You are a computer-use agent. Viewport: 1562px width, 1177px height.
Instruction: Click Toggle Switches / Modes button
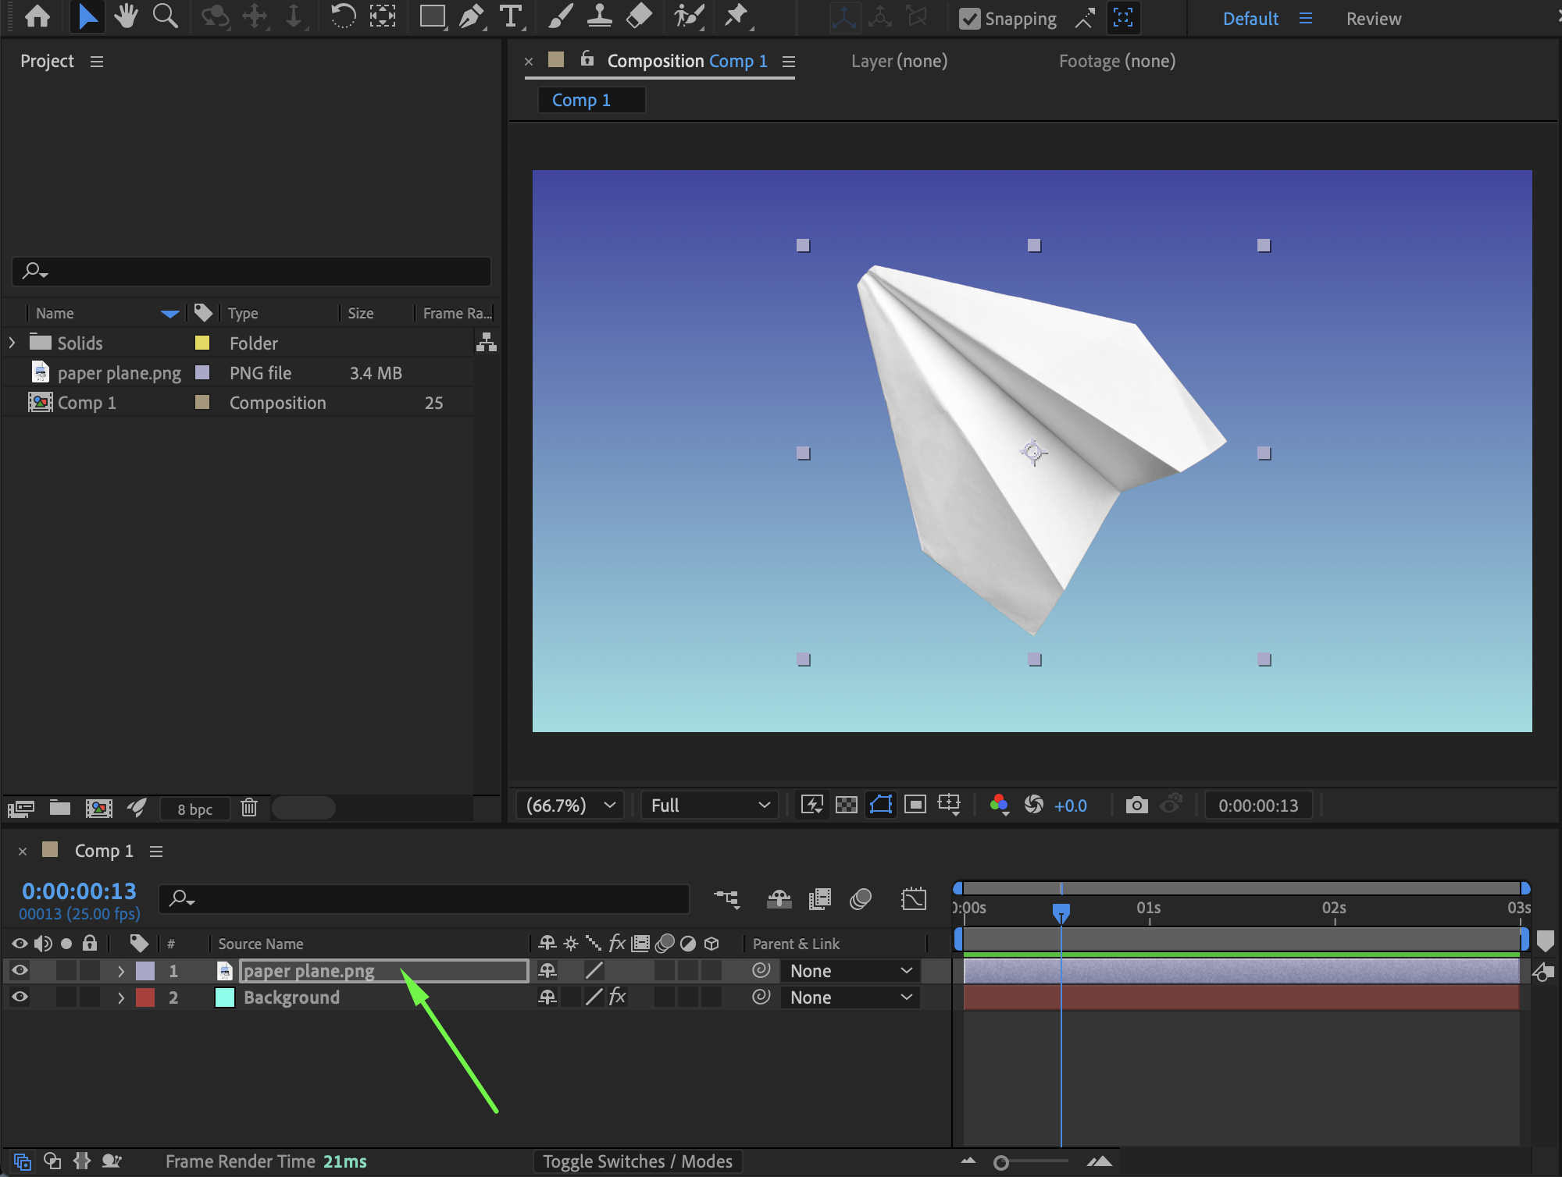click(x=637, y=1161)
